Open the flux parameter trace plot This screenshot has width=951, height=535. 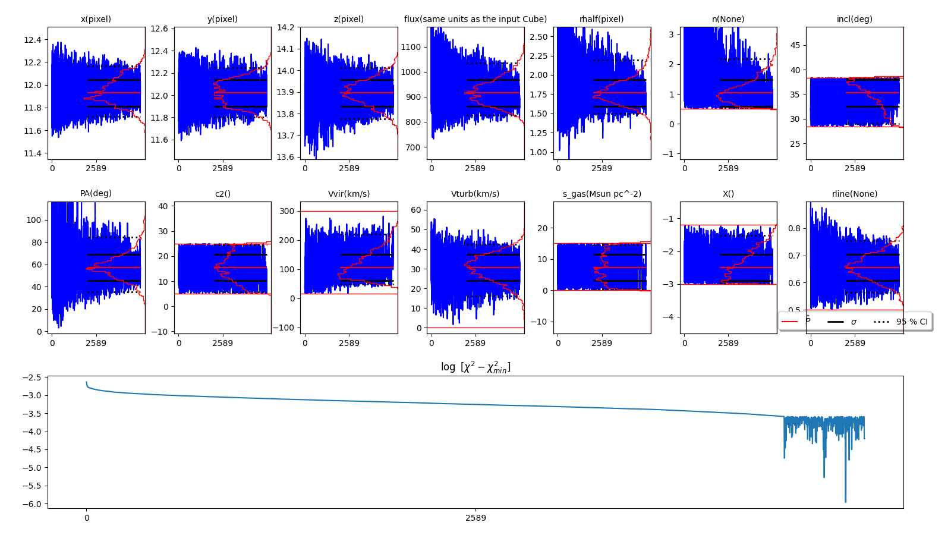(475, 93)
